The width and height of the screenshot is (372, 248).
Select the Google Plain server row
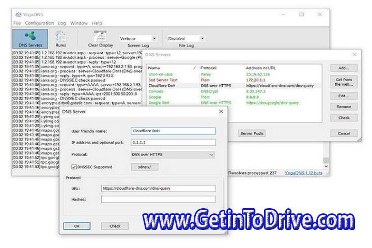click(x=234, y=97)
